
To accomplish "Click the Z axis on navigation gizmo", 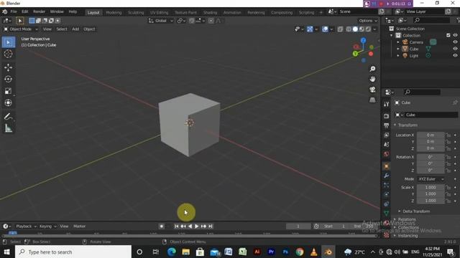I will pos(364,40).
